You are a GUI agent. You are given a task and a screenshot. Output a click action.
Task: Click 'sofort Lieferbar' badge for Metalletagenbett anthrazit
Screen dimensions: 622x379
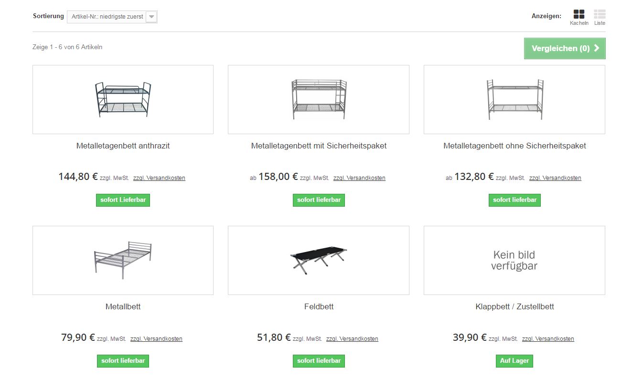point(123,200)
